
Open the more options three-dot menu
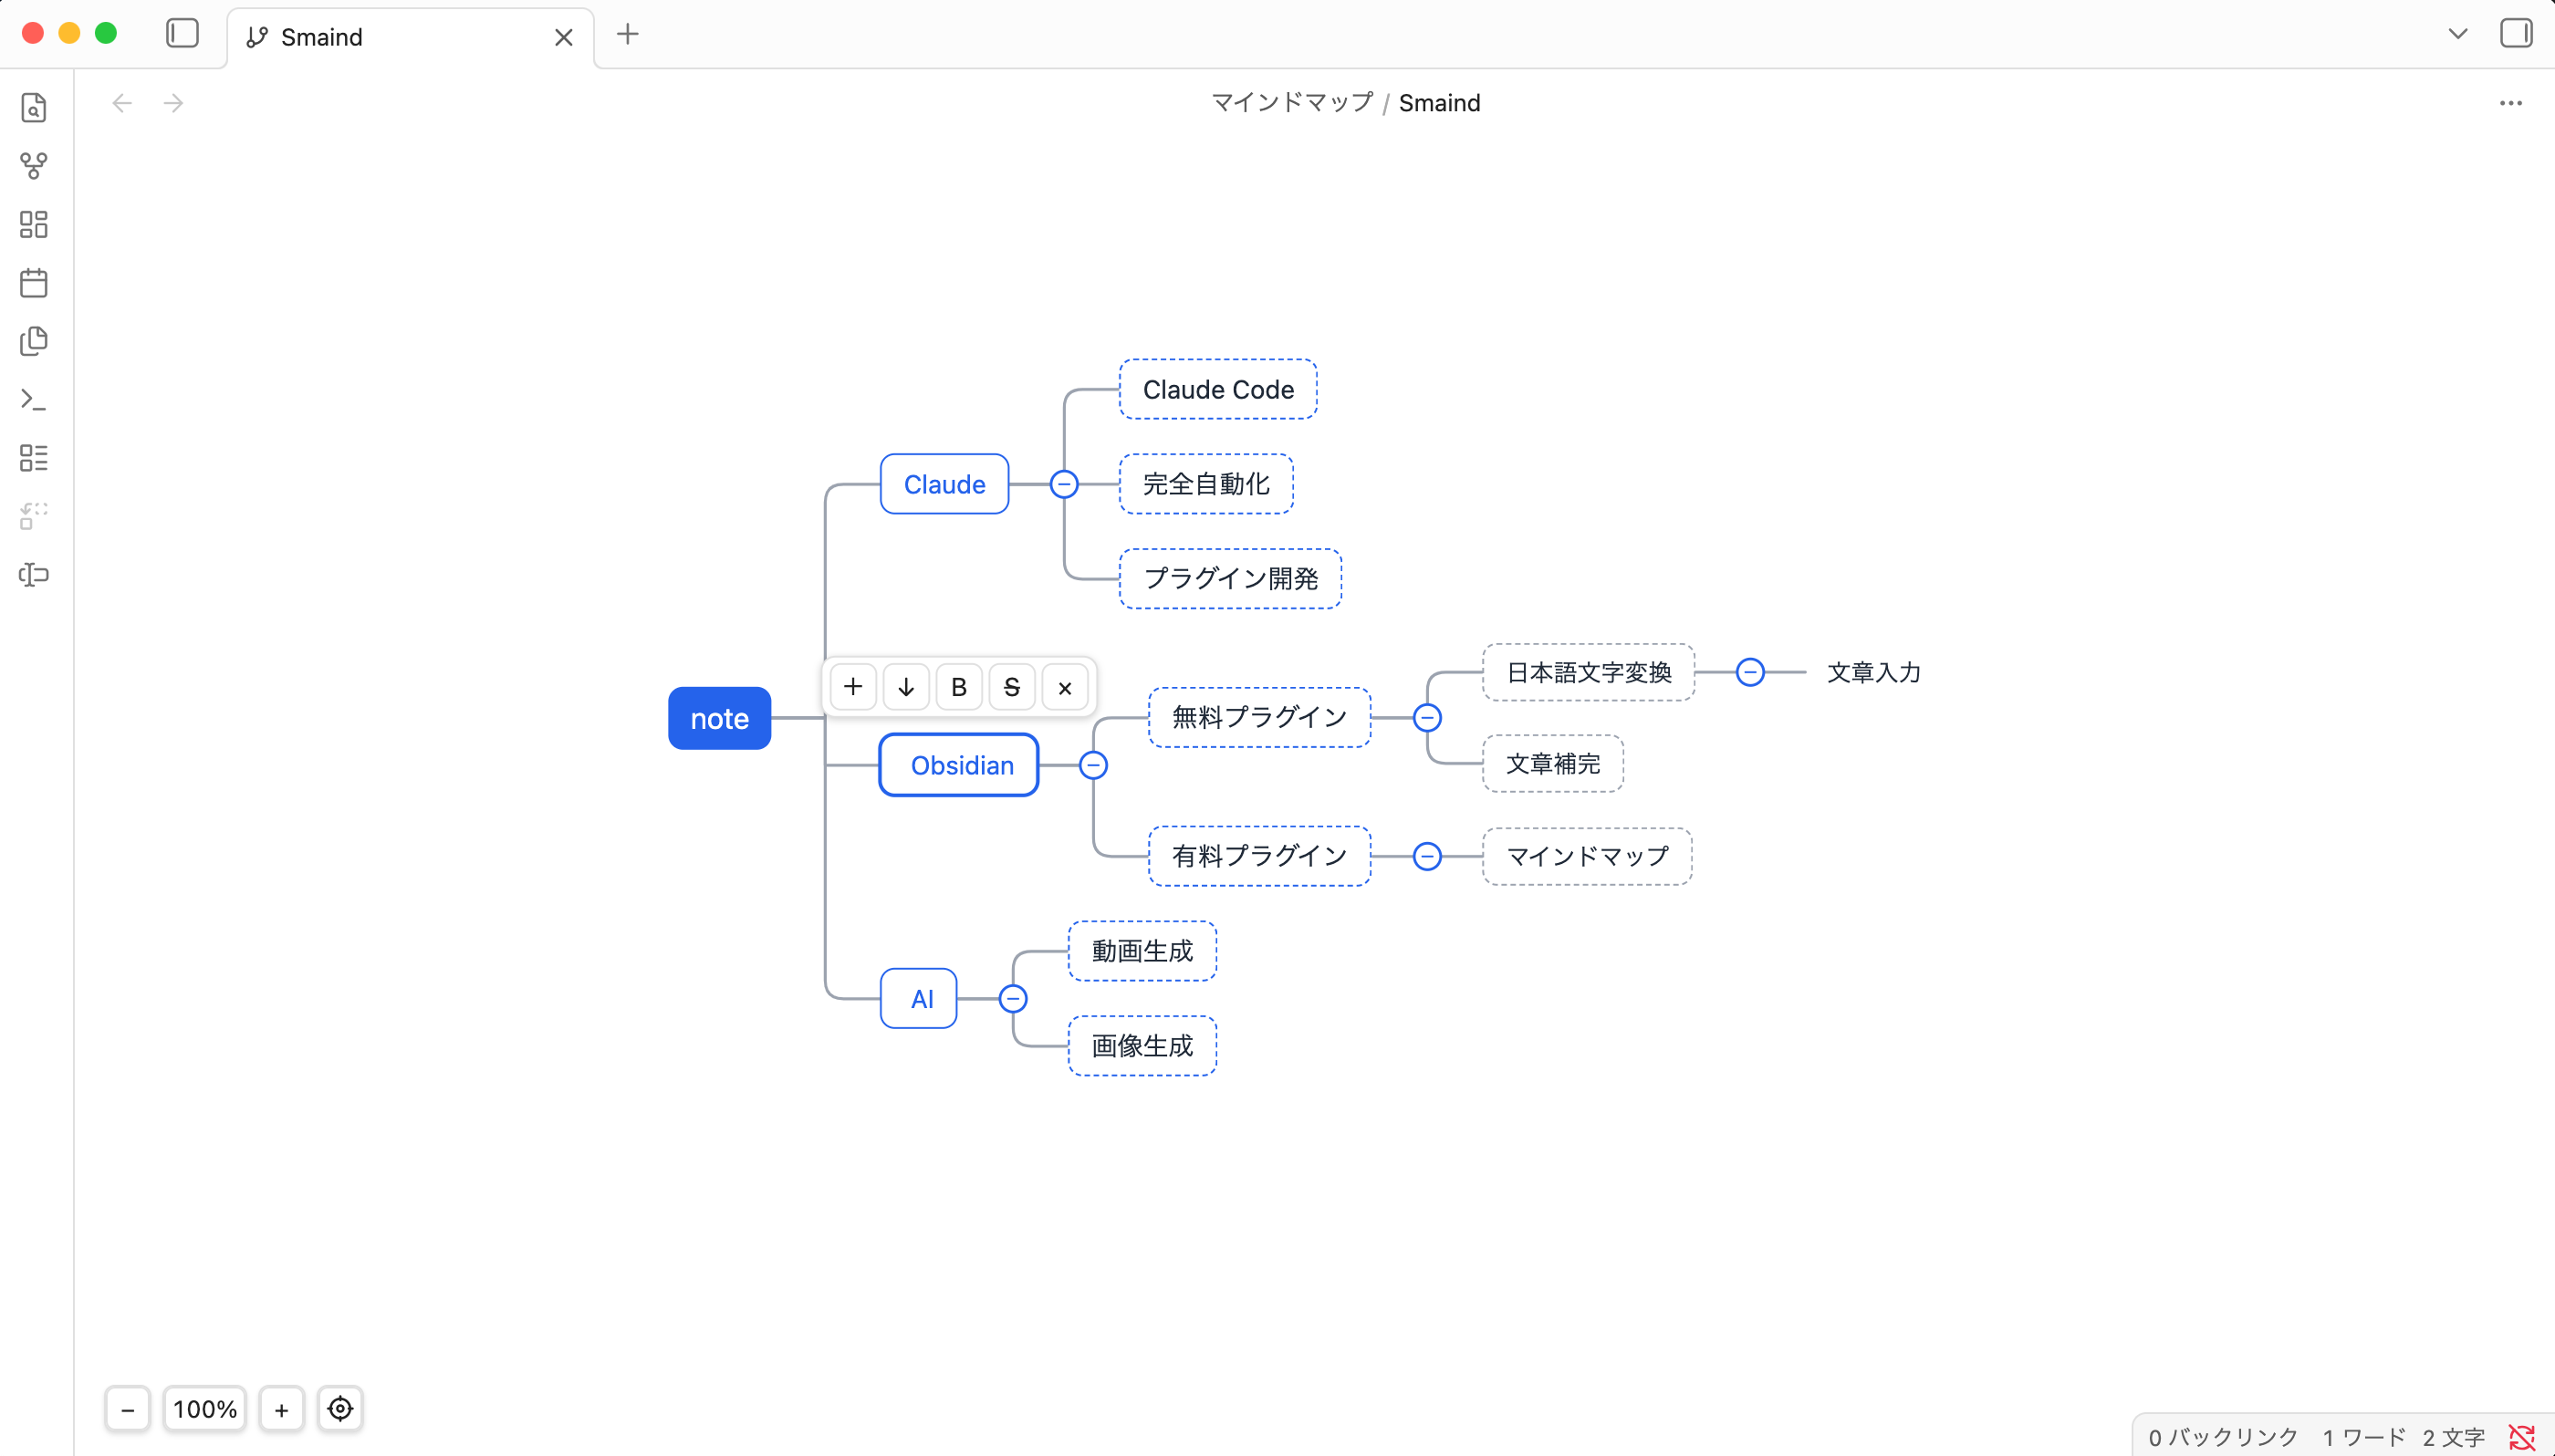coord(2511,103)
